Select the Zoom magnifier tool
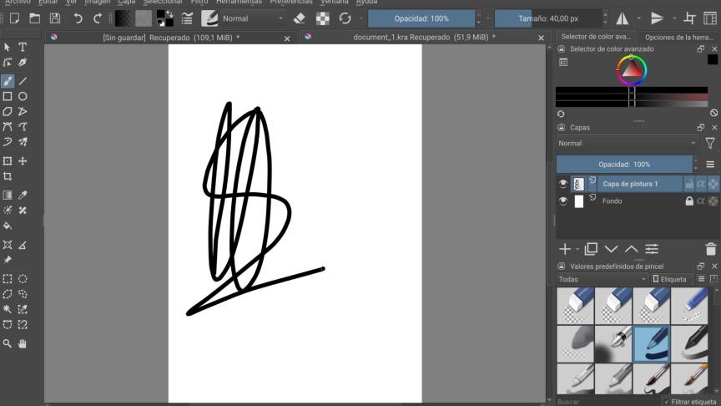The width and height of the screenshot is (721, 406). pyautogui.click(x=8, y=343)
